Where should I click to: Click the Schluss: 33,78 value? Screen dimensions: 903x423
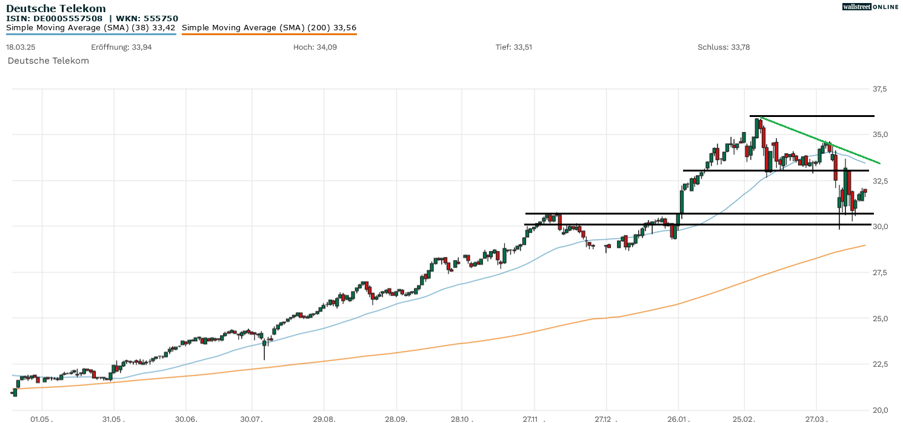click(x=724, y=47)
